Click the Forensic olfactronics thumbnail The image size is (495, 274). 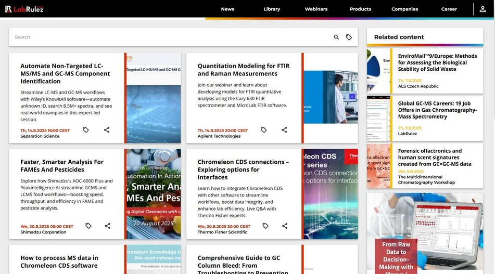(x=378, y=166)
